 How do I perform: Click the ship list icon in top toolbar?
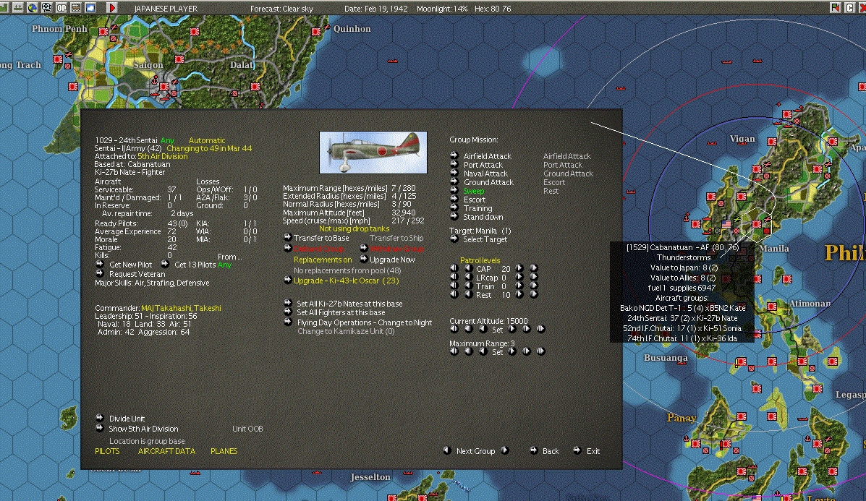pos(18,7)
